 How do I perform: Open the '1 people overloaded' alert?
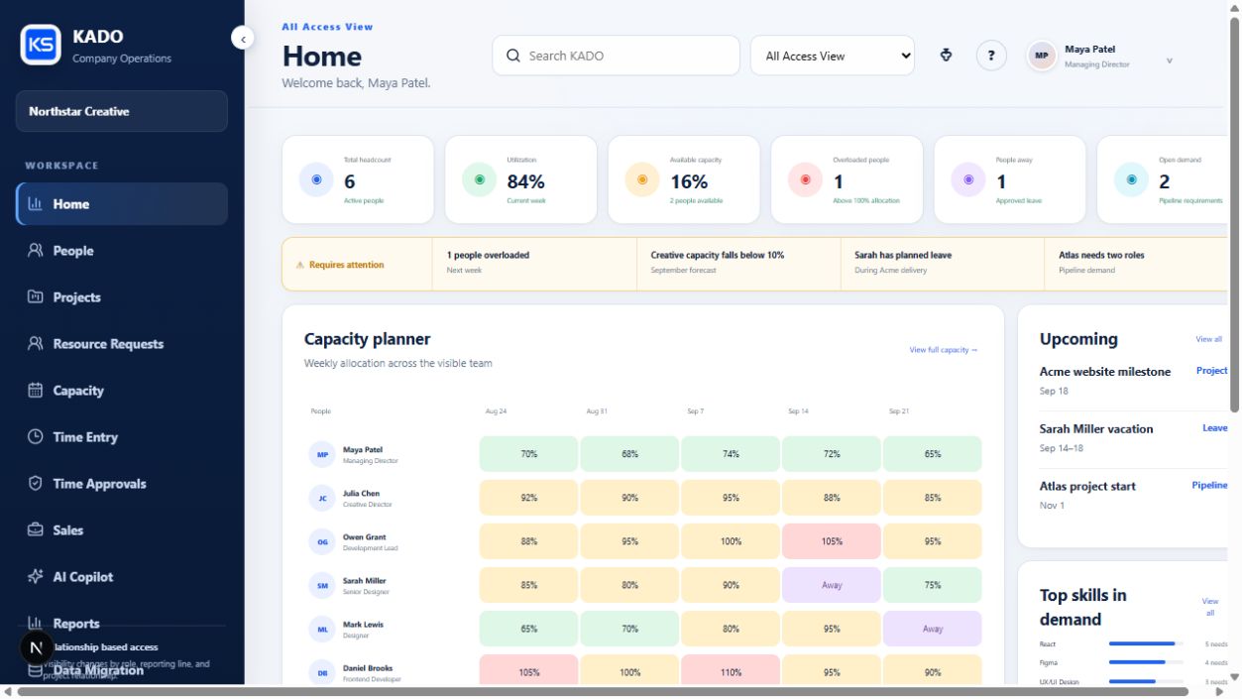(x=534, y=263)
